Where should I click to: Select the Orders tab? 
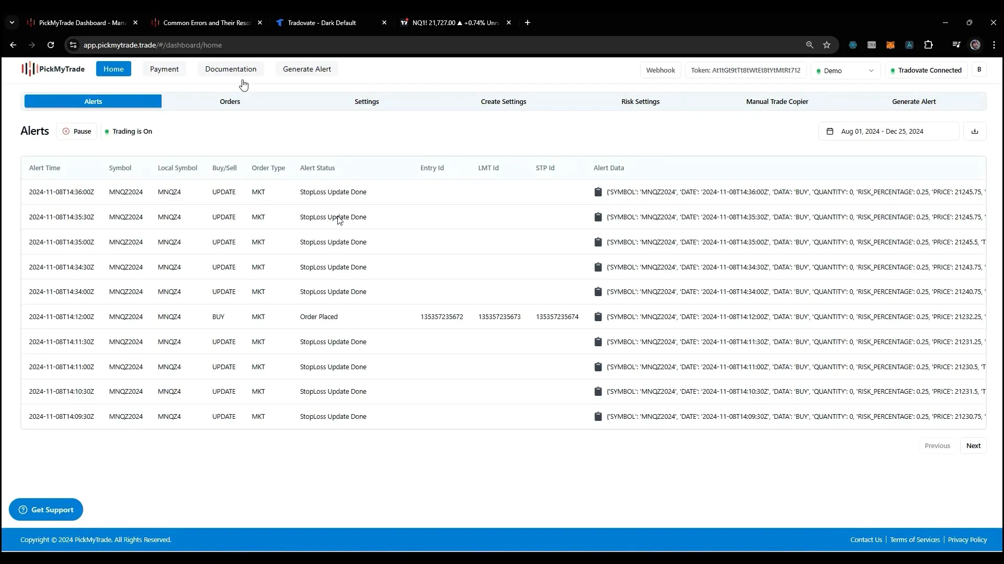[x=230, y=101]
